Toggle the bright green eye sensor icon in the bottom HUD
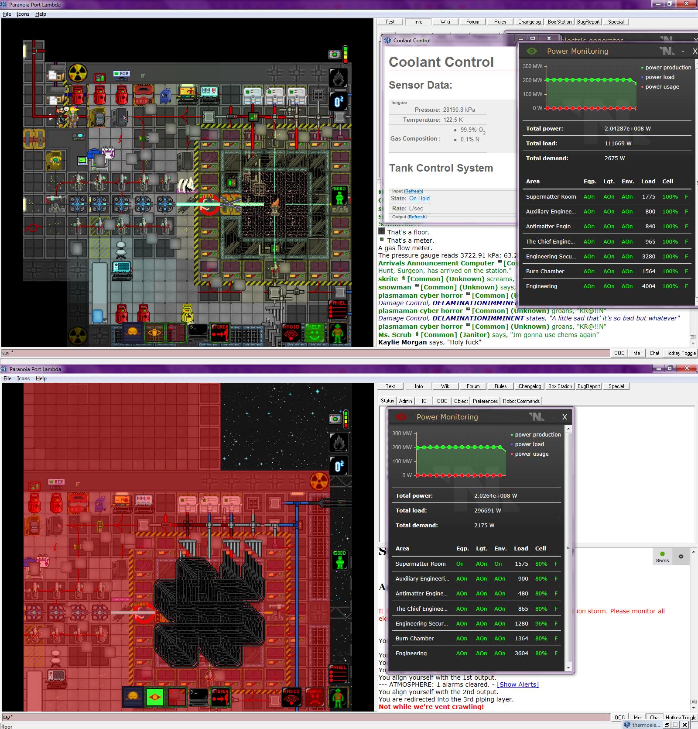This screenshot has height=729, width=698. (x=154, y=697)
